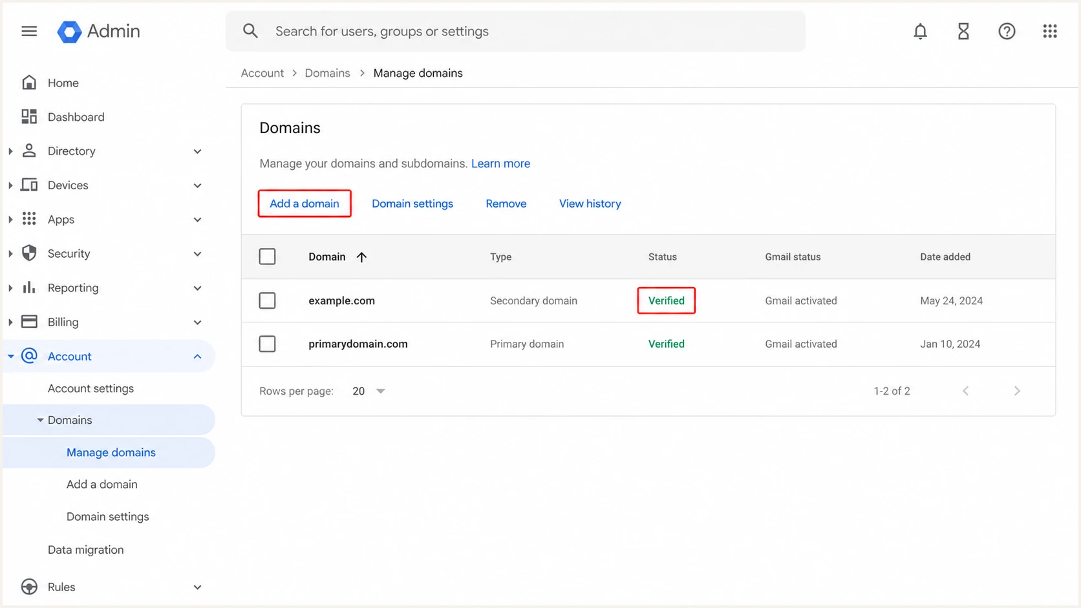Expand the Rules section chevron
The image size is (1081, 608).
tap(198, 587)
